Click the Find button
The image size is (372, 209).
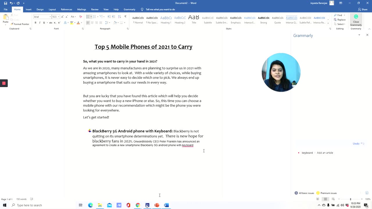pos(338,15)
